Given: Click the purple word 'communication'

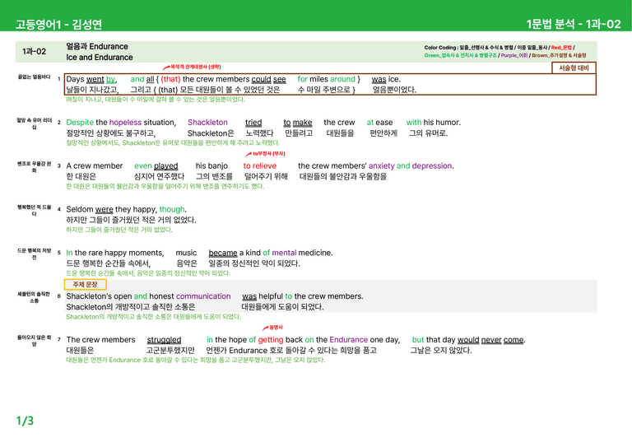Looking at the screenshot, I should pos(203,296).
